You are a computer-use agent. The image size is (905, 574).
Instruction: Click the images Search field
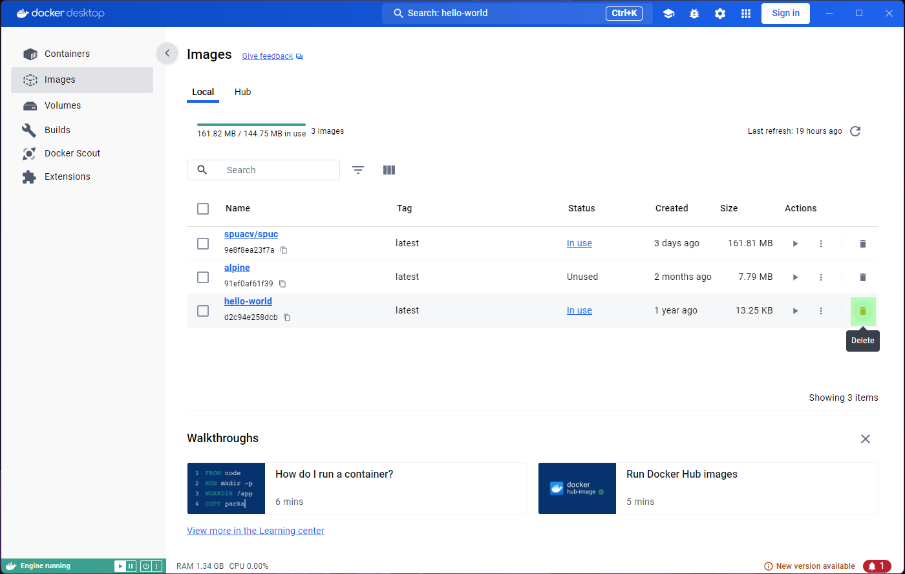click(263, 170)
